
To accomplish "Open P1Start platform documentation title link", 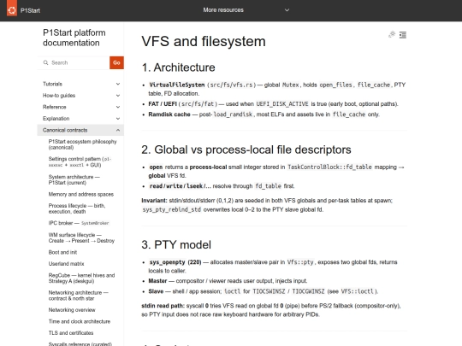I will pyautogui.click(x=74, y=38).
